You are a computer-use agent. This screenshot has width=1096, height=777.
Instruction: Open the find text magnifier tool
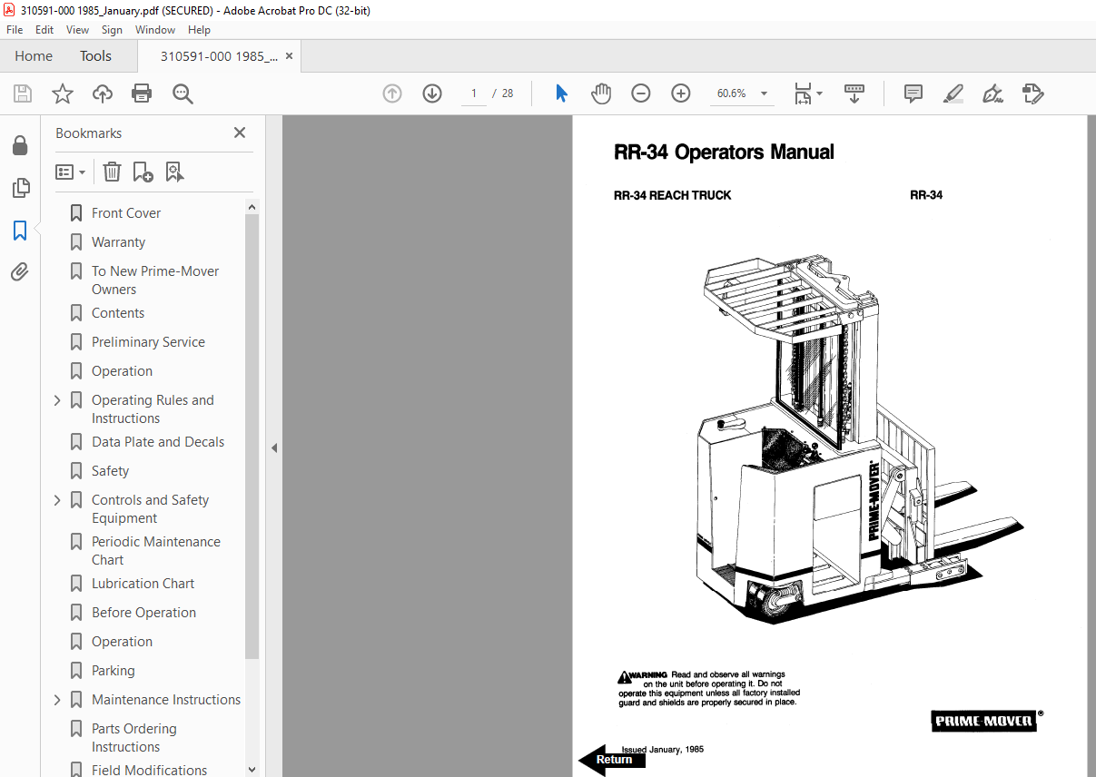point(183,93)
